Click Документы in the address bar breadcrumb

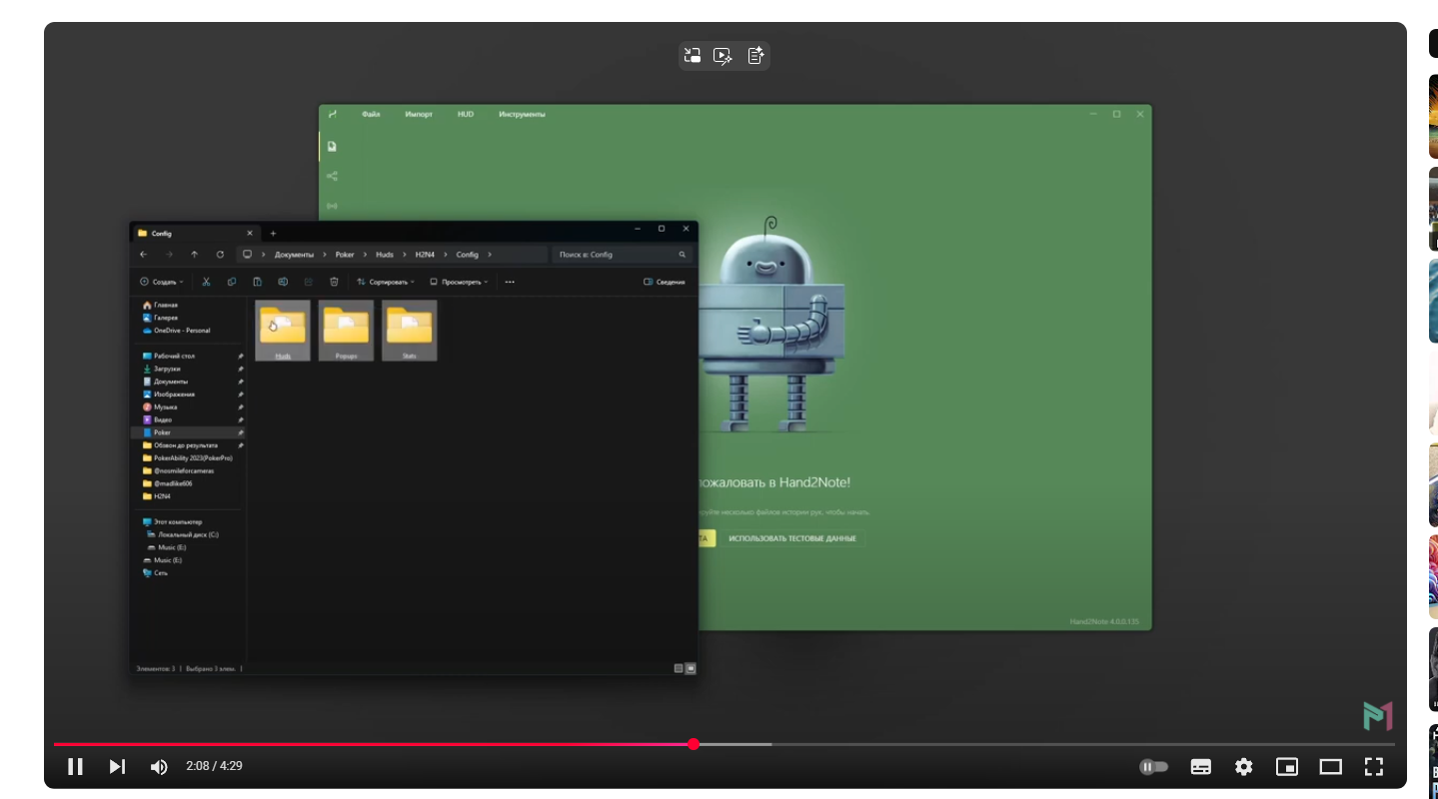294,255
